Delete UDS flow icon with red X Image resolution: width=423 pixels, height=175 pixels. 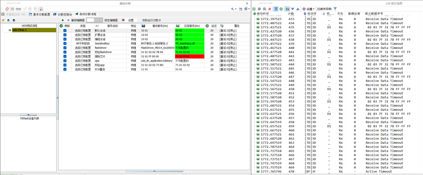pyautogui.click(x=14, y=20)
